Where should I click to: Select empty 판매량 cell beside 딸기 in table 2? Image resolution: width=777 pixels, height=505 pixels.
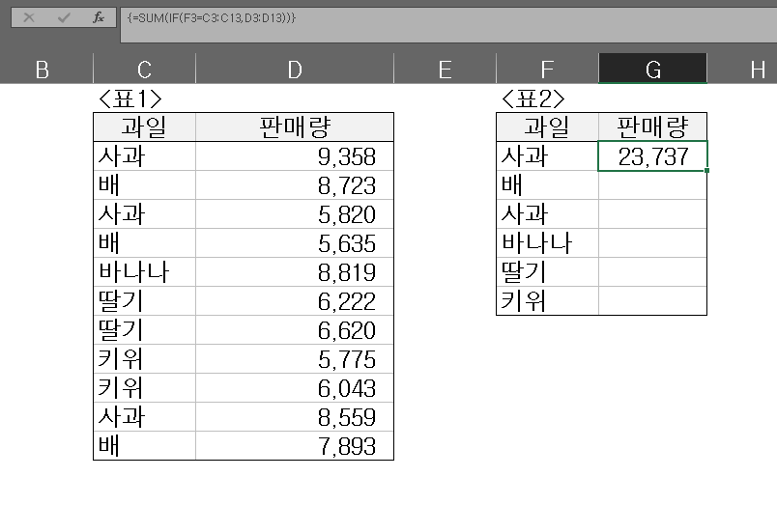click(x=652, y=271)
